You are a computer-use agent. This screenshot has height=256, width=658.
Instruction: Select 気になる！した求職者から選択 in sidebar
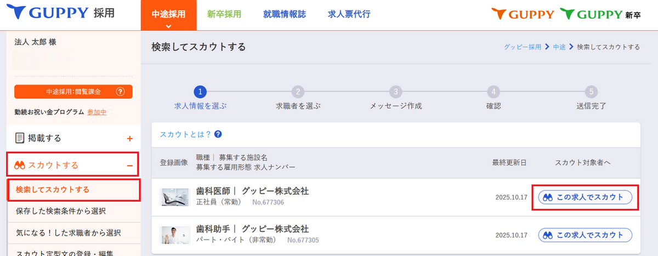tap(68, 232)
